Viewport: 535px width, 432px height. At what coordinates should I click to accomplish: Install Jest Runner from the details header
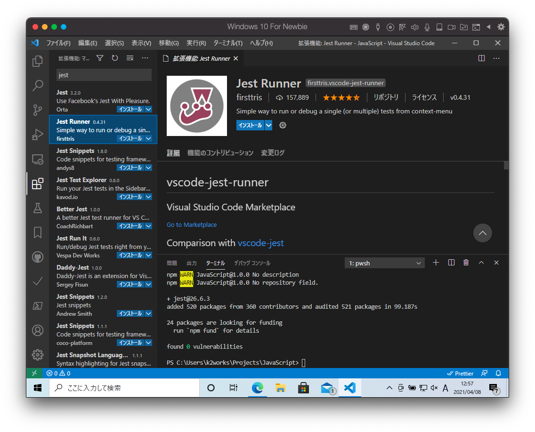coord(251,125)
